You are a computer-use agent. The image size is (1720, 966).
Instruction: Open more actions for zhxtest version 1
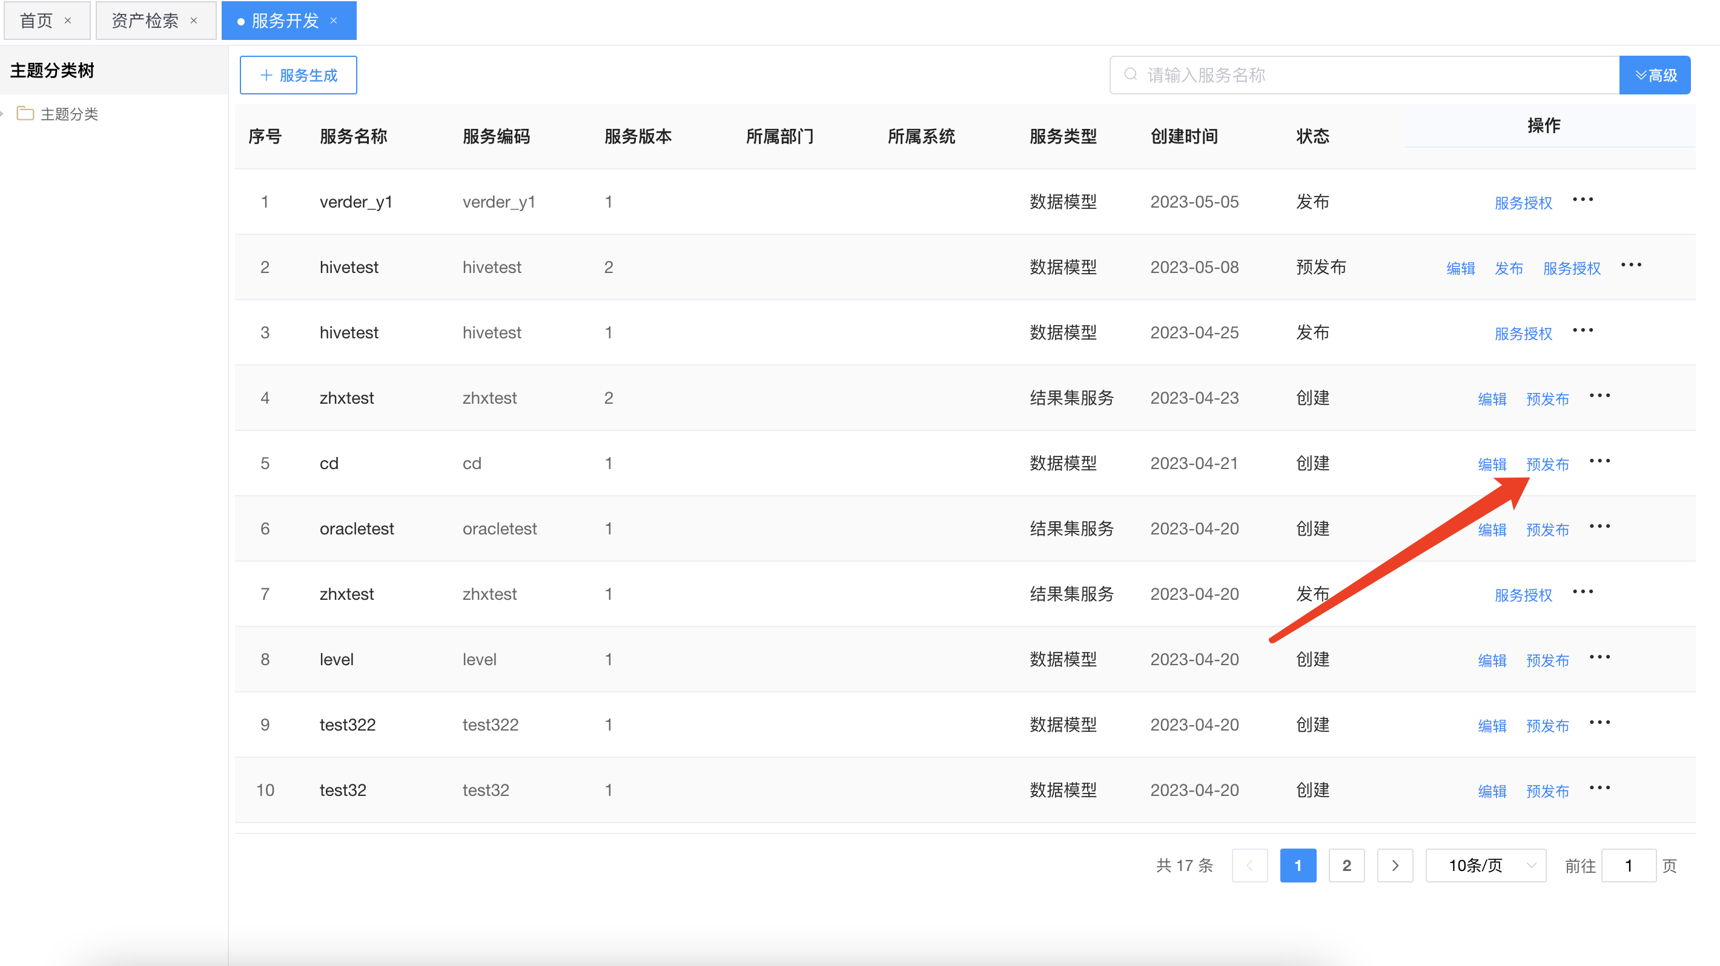(1583, 592)
